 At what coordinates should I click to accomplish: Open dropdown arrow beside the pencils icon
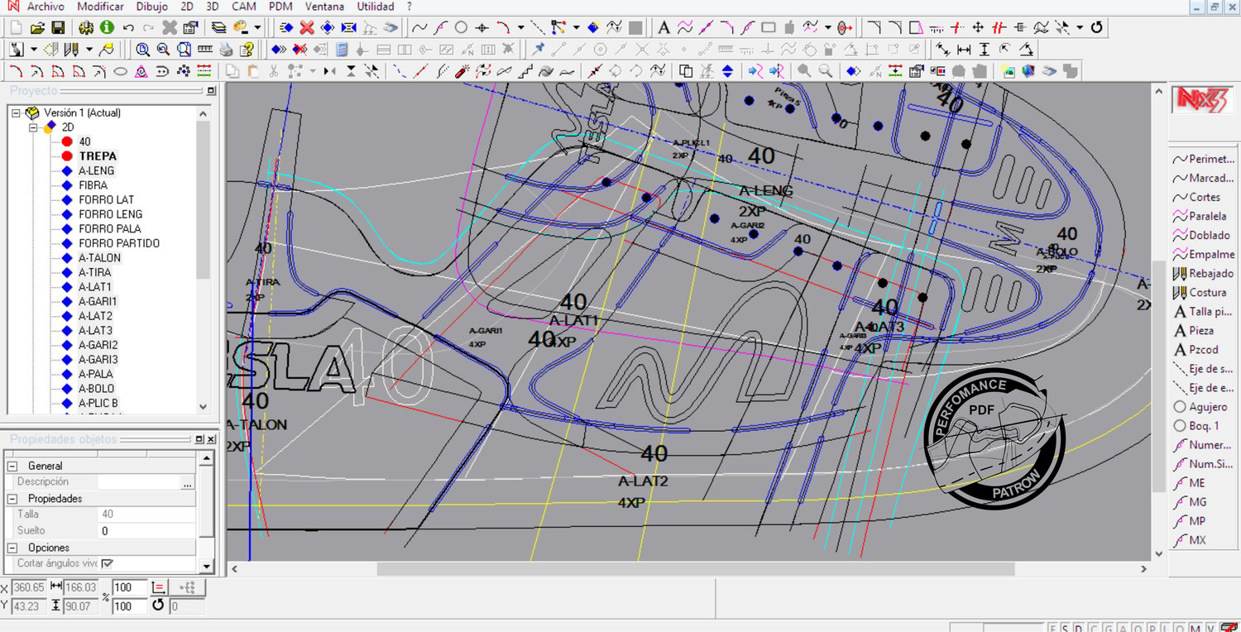pyautogui.click(x=89, y=50)
